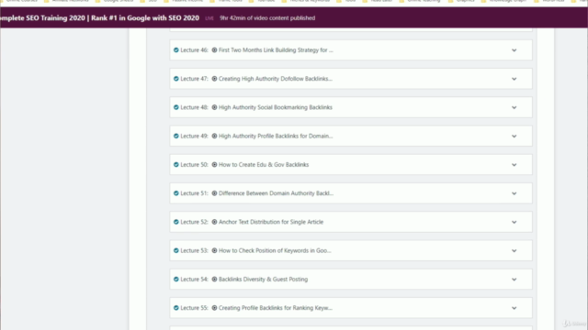
Task: Click video icon before Anchor Text Distribution
Action: (214, 222)
